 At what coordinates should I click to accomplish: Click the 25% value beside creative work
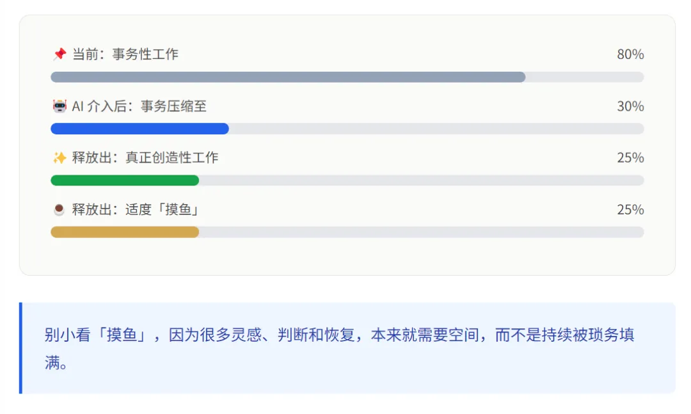click(x=630, y=157)
